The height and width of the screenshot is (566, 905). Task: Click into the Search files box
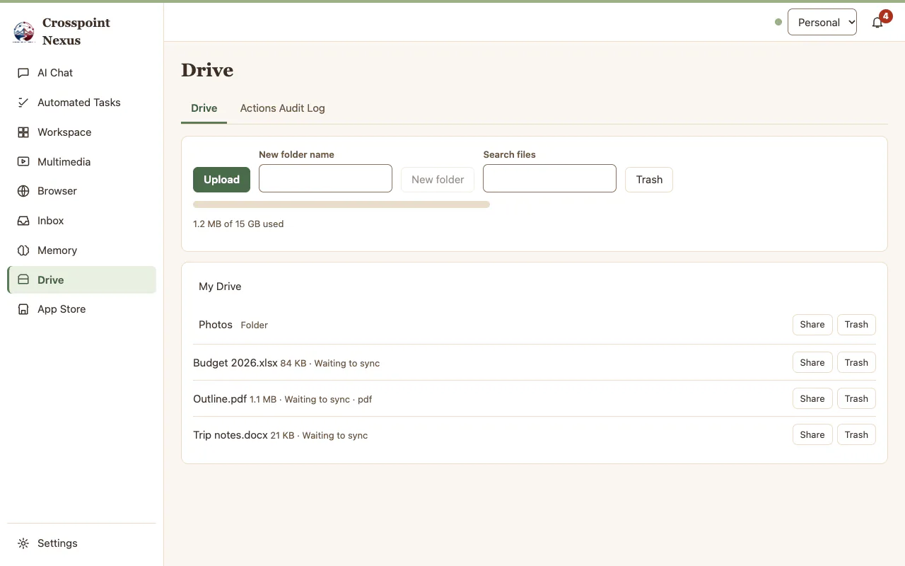[549, 178]
